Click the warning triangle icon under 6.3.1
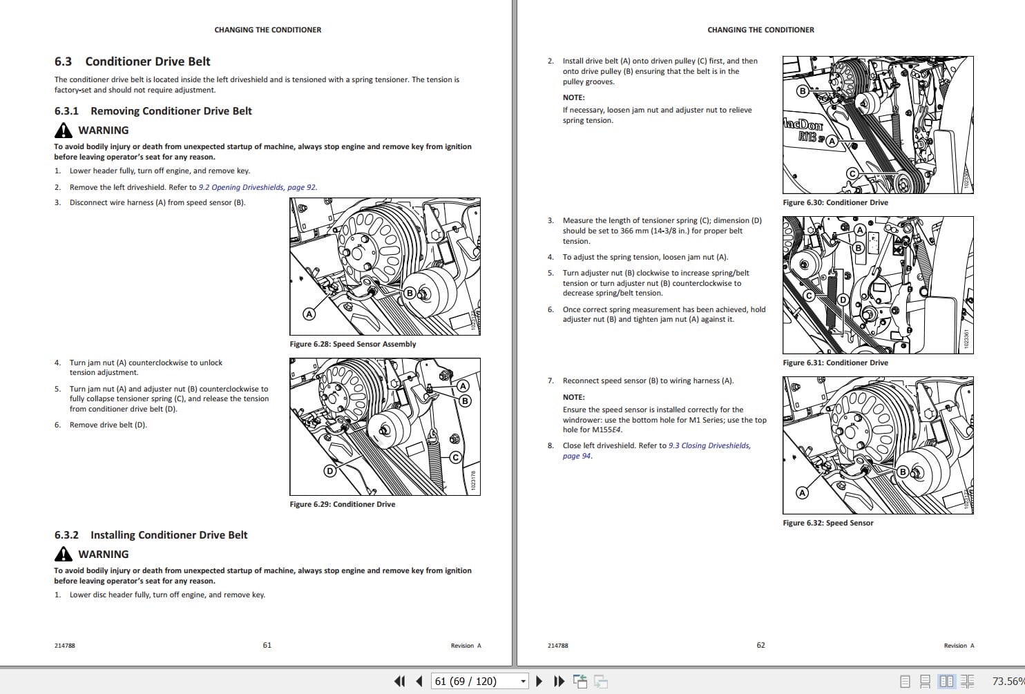The image size is (1025, 694). (x=63, y=130)
